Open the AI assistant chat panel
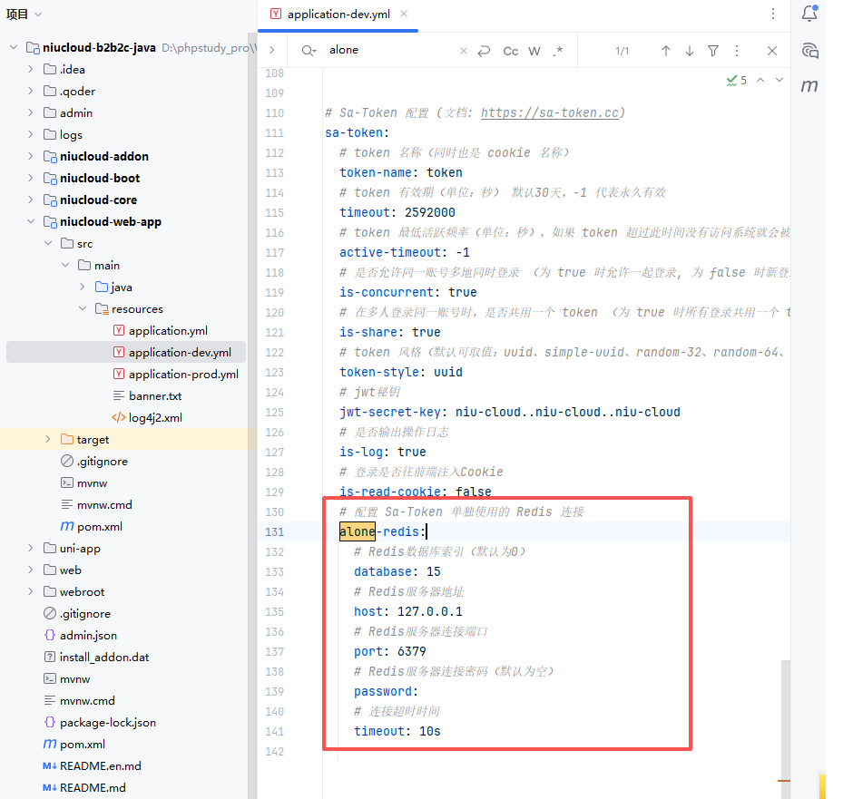 [x=809, y=50]
